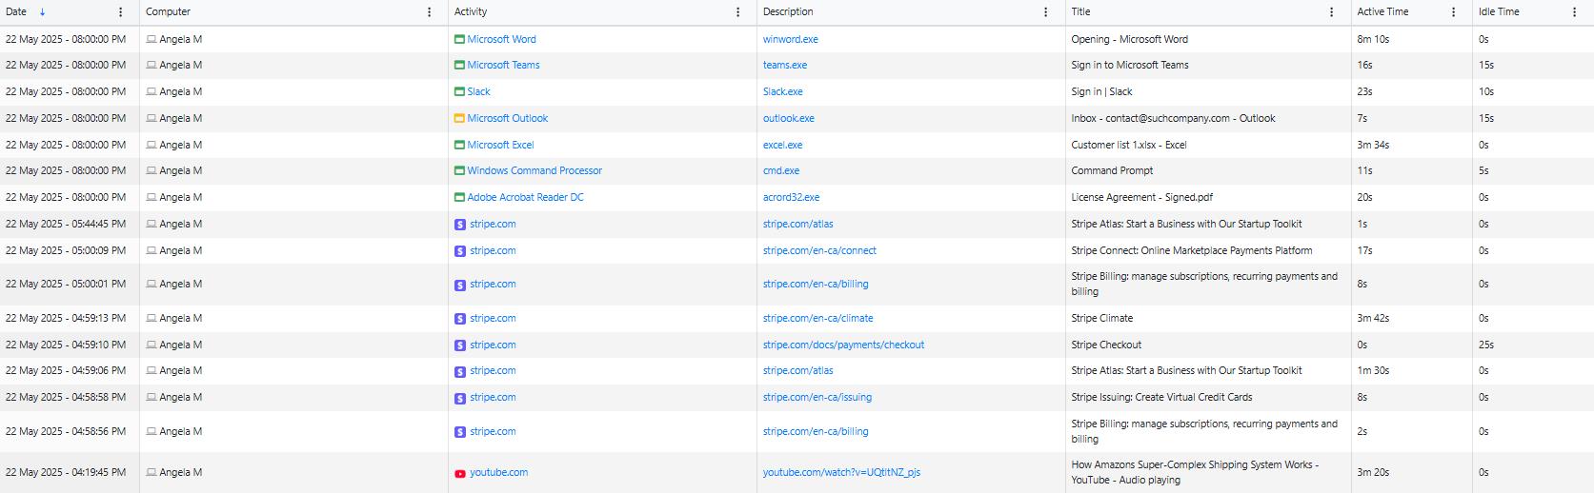Open the Microsoft Word activity link
Viewport: 1594px width, 493px height.
pyautogui.click(x=501, y=40)
